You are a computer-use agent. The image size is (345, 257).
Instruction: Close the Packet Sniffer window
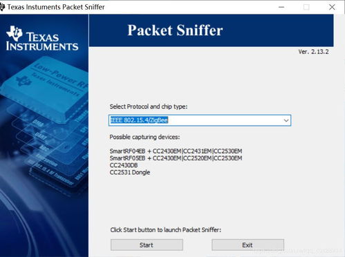click(332, 7)
